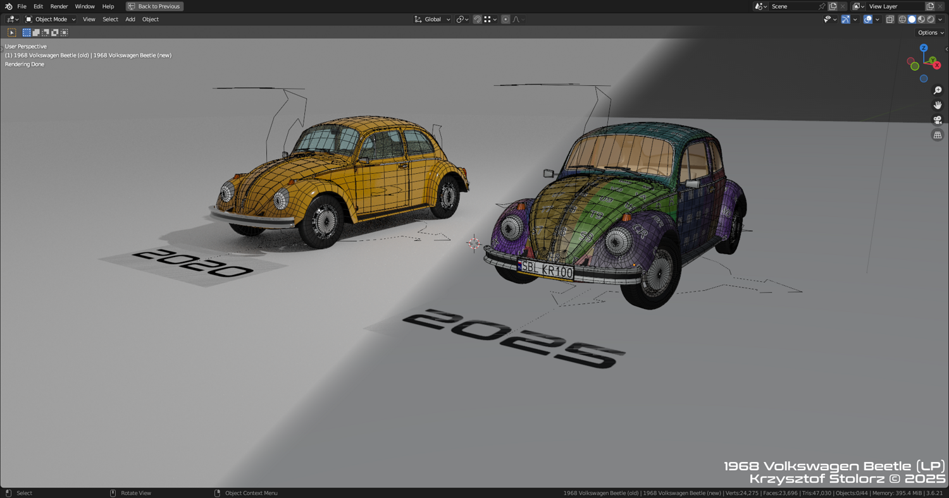Open the snapping options dropdown
The height and width of the screenshot is (498, 949).
click(x=490, y=20)
